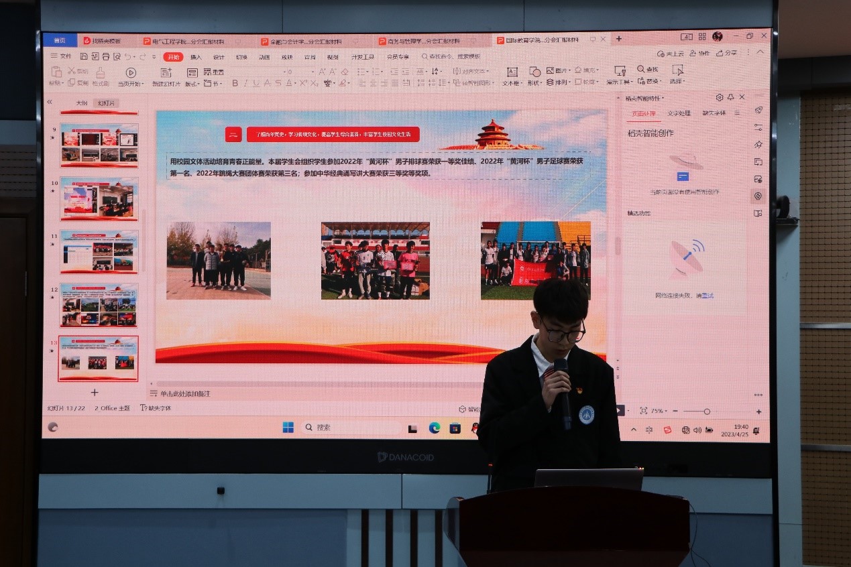Toggle Underline formatting button

256,83
